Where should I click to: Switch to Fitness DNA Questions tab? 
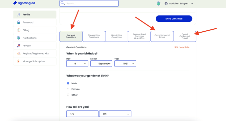(x=94, y=36)
